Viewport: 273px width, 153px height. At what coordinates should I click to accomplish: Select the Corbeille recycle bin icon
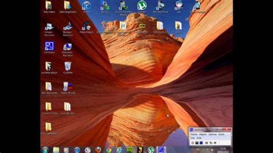point(68,68)
